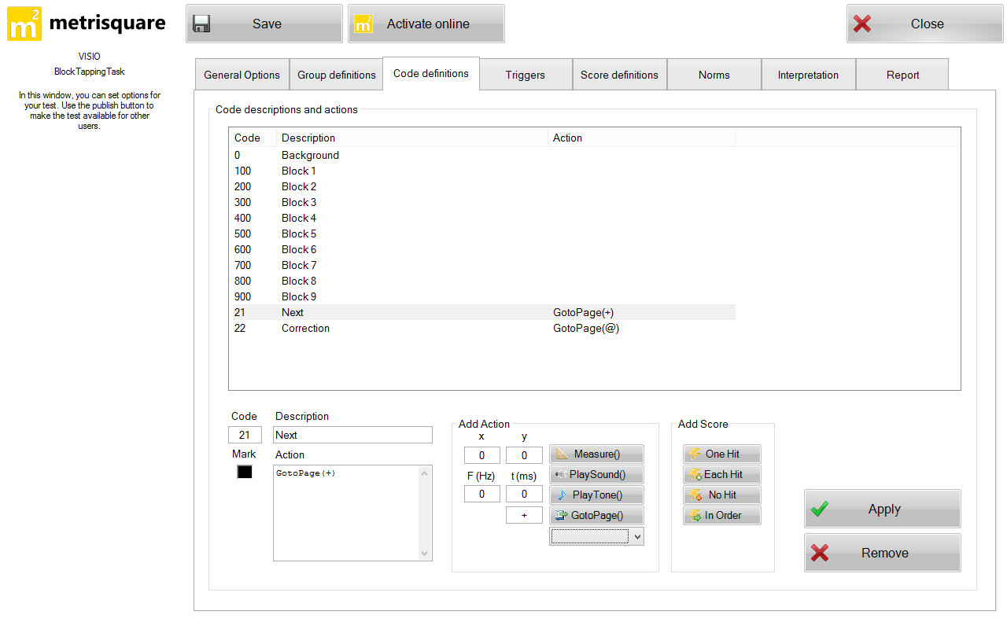Add a PlayTone() action
Screen dimensions: 1007x629
click(x=596, y=495)
